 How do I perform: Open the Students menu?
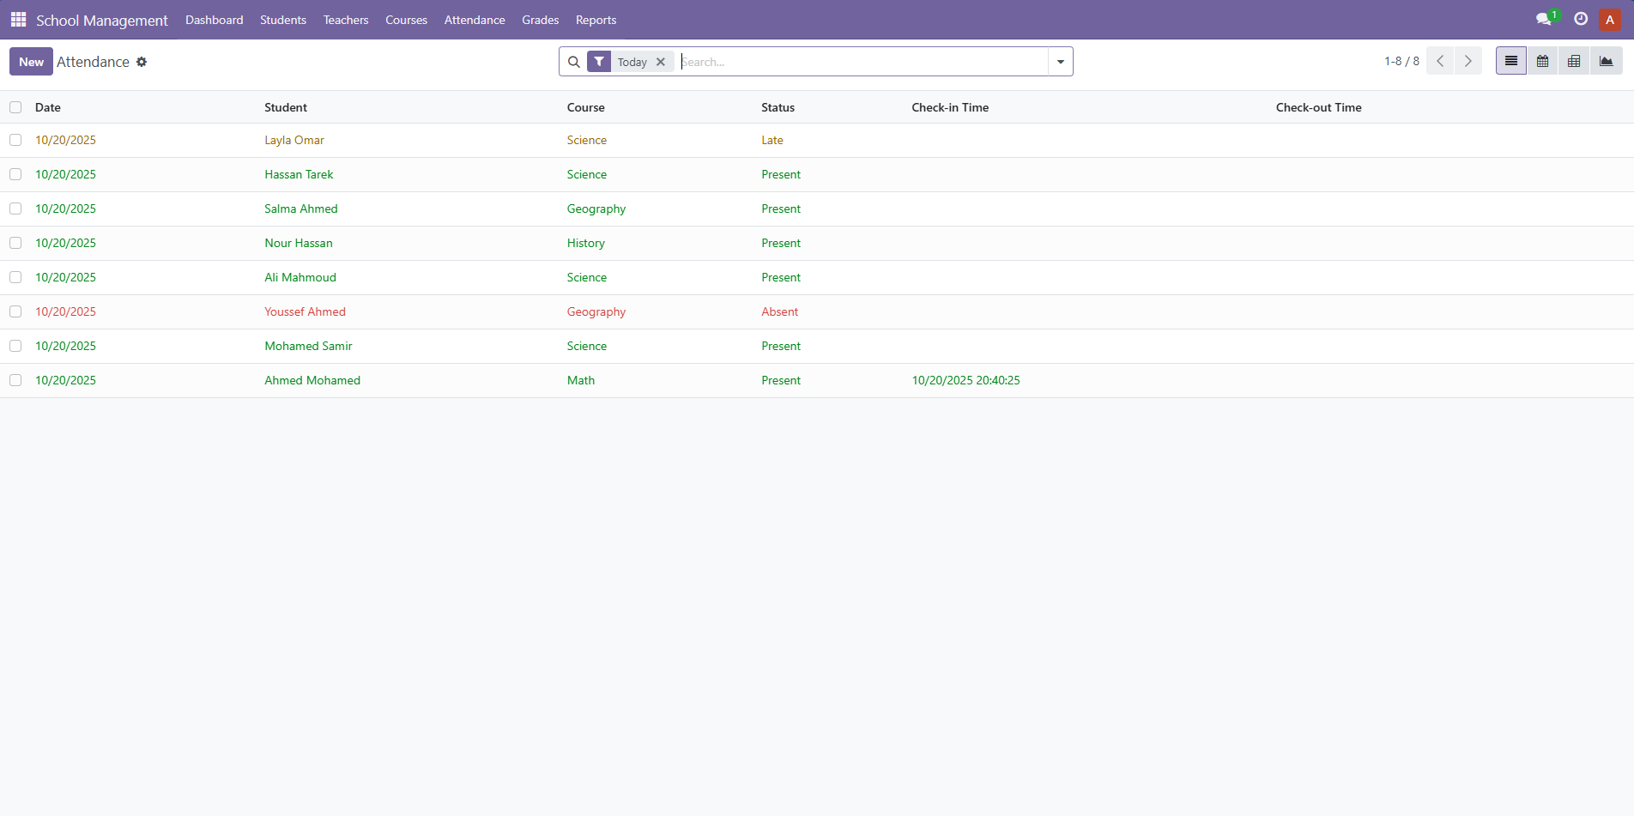(283, 20)
